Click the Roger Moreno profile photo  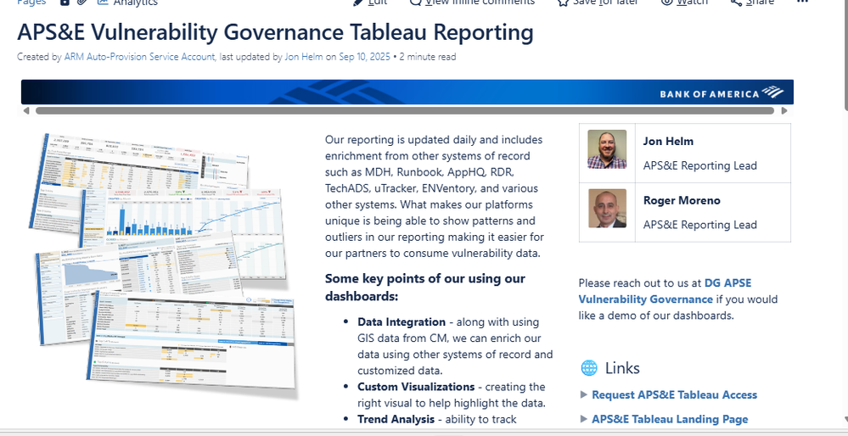tap(607, 209)
